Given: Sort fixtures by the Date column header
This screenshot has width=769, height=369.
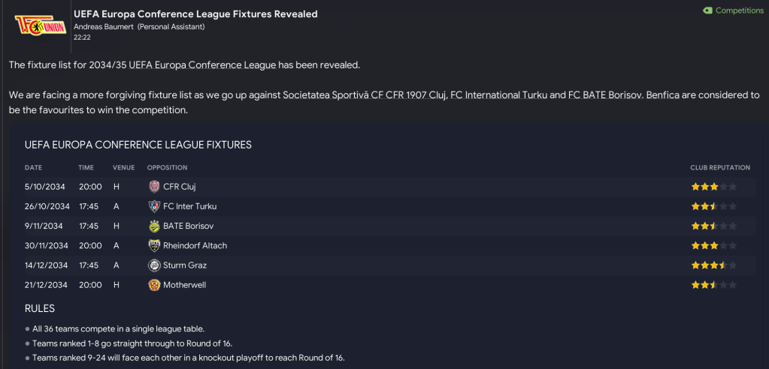Looking at the screenshot, I should coord(33,167).
